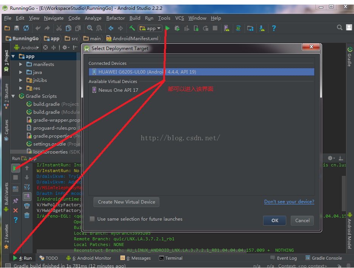
Task: Expand the jniLibs folder
Action: [20, 80]
